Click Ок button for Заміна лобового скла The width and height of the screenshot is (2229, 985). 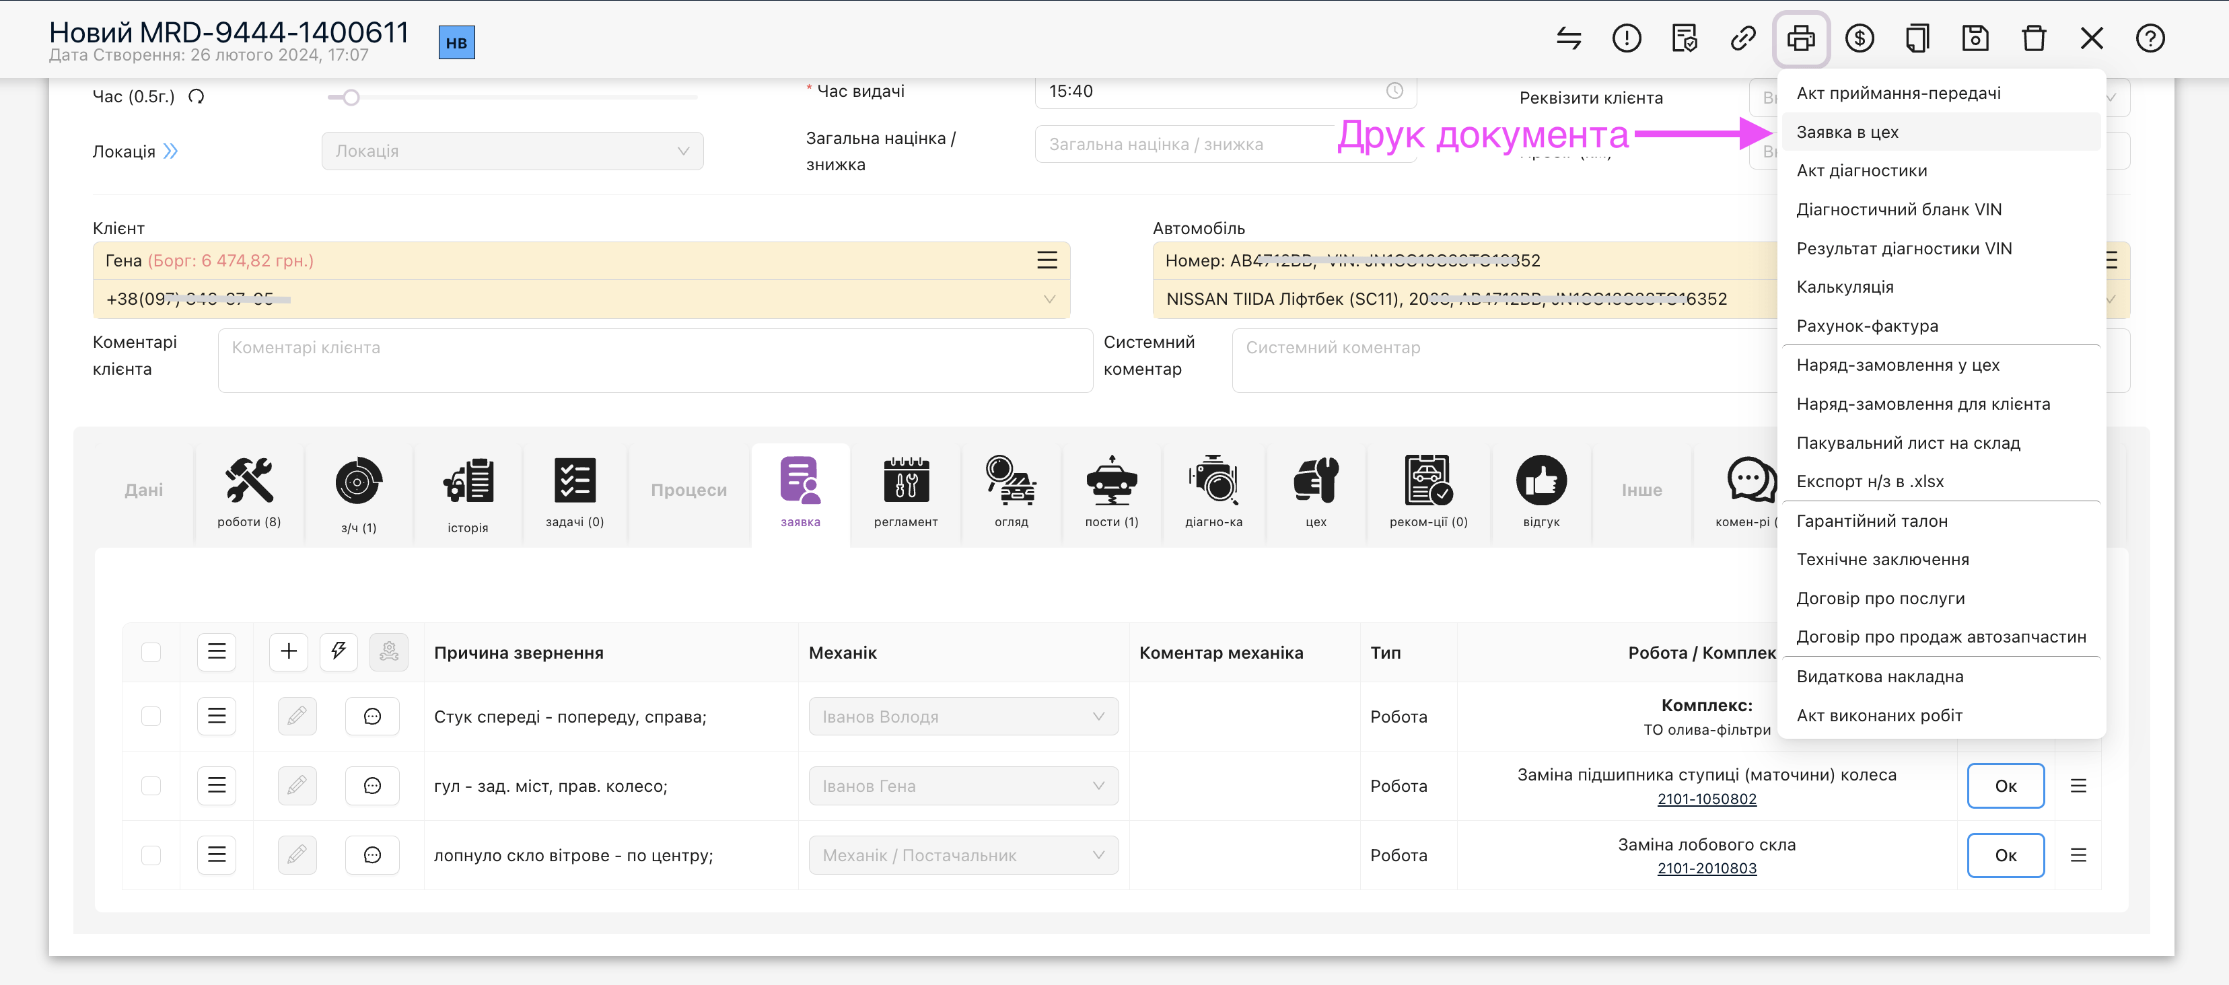[x=2005, y=855]
